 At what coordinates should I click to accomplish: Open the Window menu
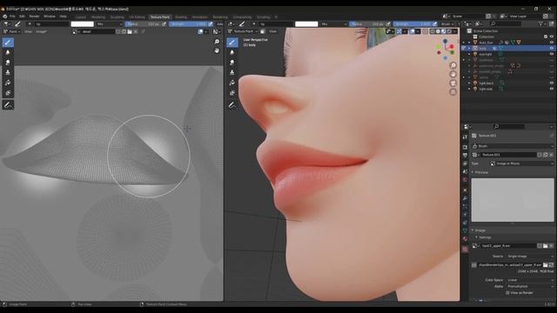[50, 17]
